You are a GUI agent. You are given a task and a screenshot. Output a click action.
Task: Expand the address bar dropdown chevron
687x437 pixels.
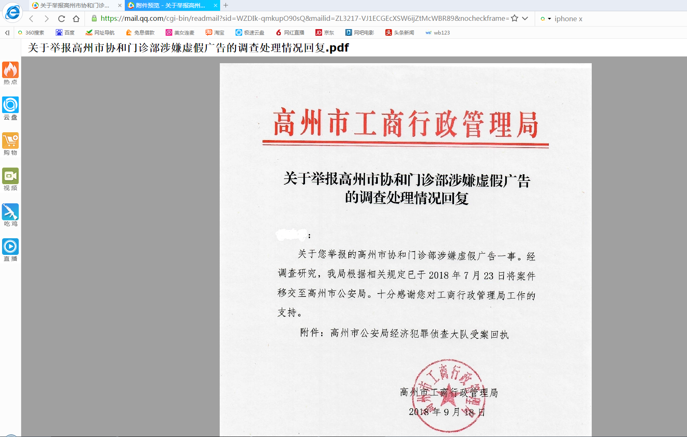[x=525, y=18]
